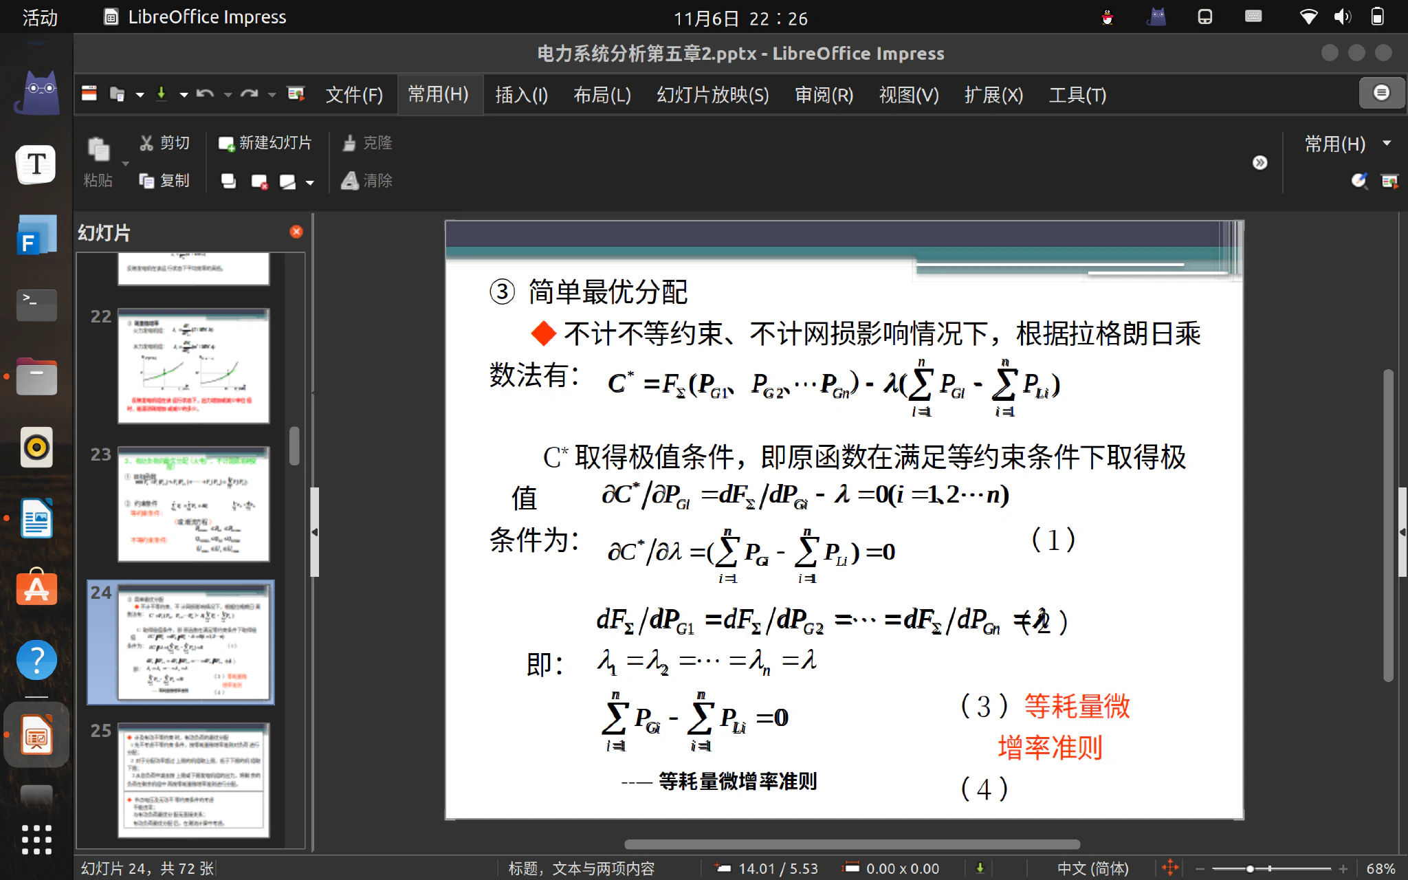Switch to the 插入(I) tab

point(520,95)
